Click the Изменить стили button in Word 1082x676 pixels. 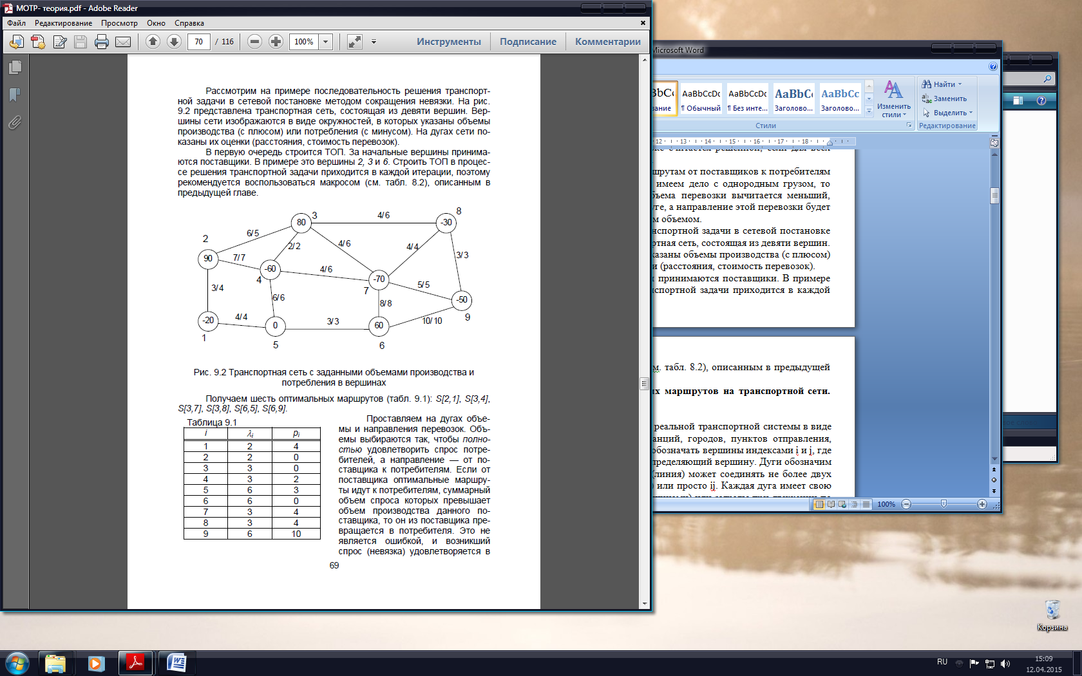(x=893, y=99)
